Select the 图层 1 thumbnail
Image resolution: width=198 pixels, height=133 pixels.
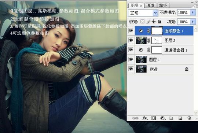141,59
